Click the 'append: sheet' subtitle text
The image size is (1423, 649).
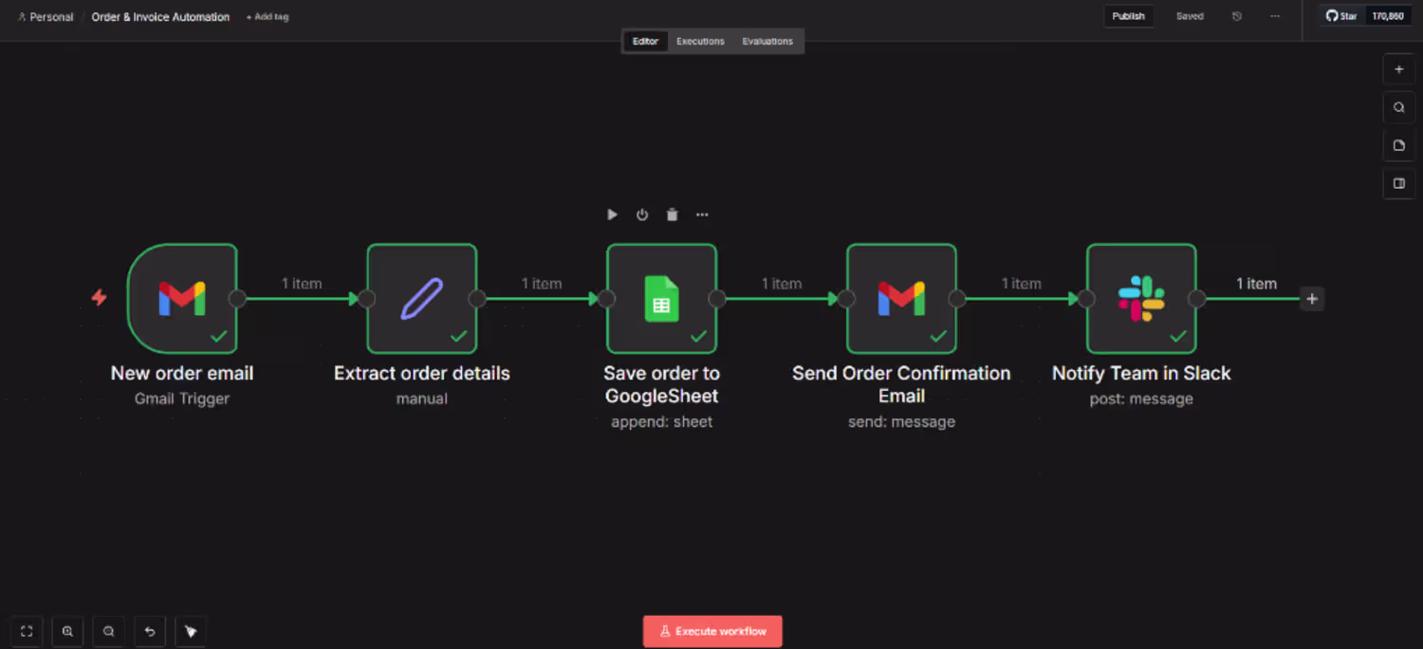click(x=662, y=421)
